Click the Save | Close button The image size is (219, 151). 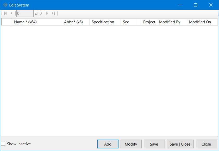click(180, 144)
